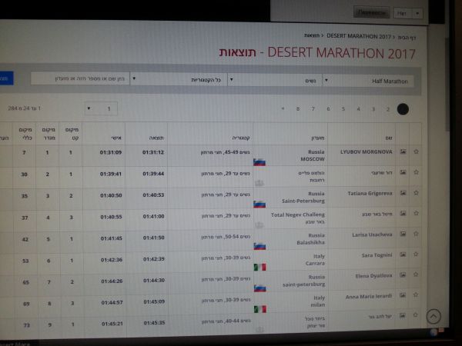Image resolution: width=462 pixels, height=346 pixels.
Task: Click the מועדון column header
Action: pos(318,138)
